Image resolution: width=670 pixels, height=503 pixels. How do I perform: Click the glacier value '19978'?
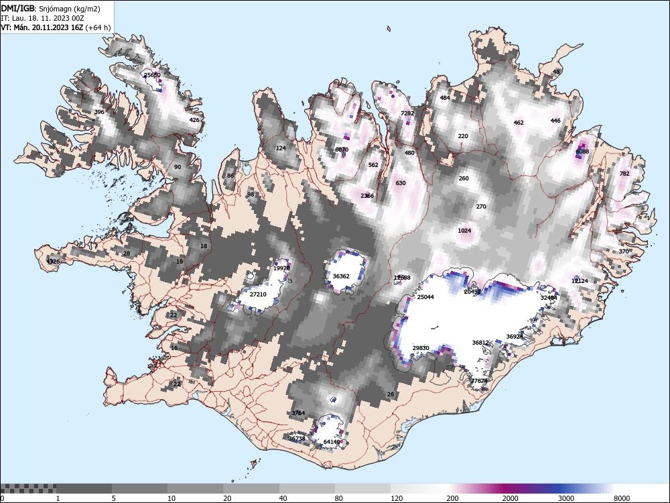point(281,268)
